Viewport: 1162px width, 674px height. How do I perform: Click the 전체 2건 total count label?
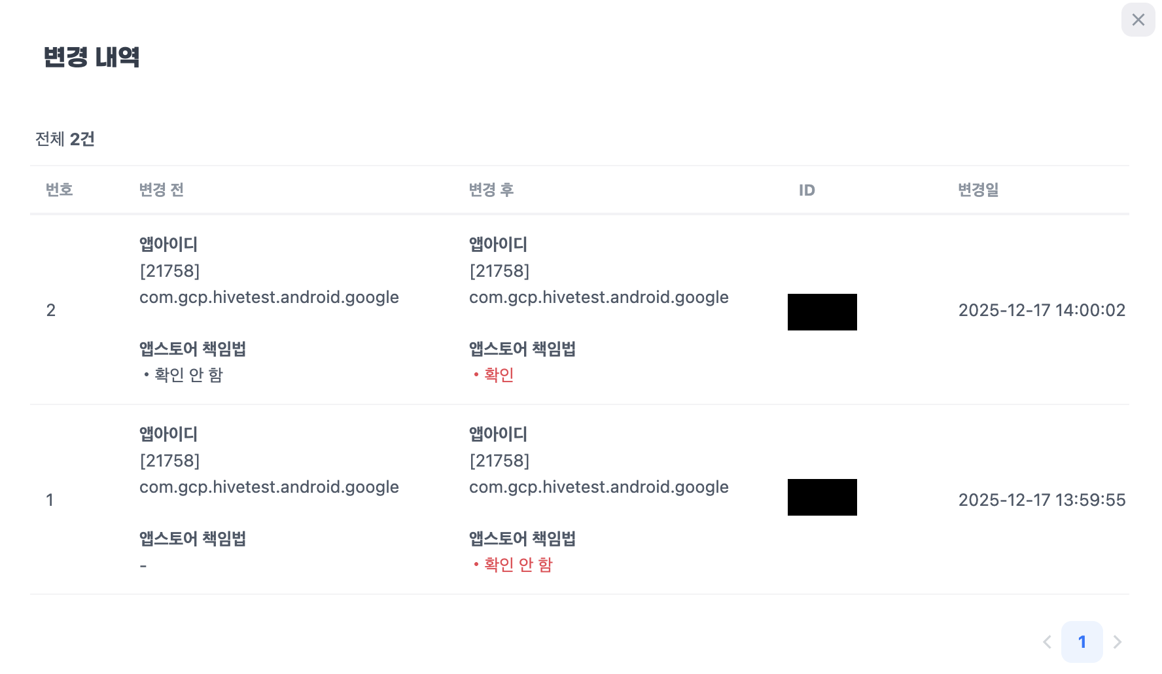pyautogui.click(x=65, y=139)
